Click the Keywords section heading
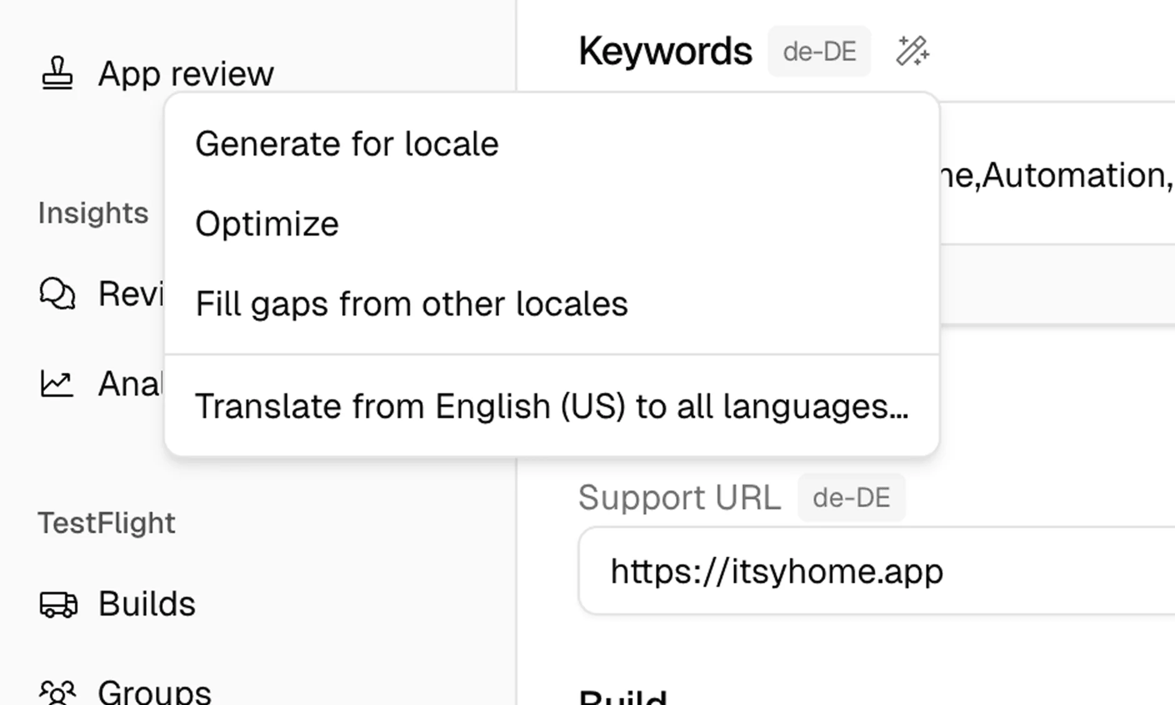This screenshot has height=705, width=1175. tap(666, 50)
